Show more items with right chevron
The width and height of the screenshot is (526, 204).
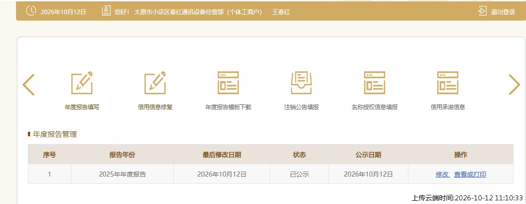pyautogui.click(x=514, y=84)
